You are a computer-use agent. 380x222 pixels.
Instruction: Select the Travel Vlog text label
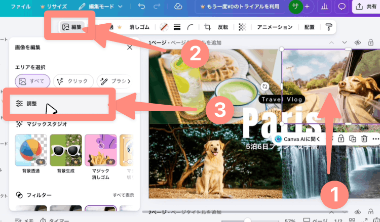click(282, 100)
